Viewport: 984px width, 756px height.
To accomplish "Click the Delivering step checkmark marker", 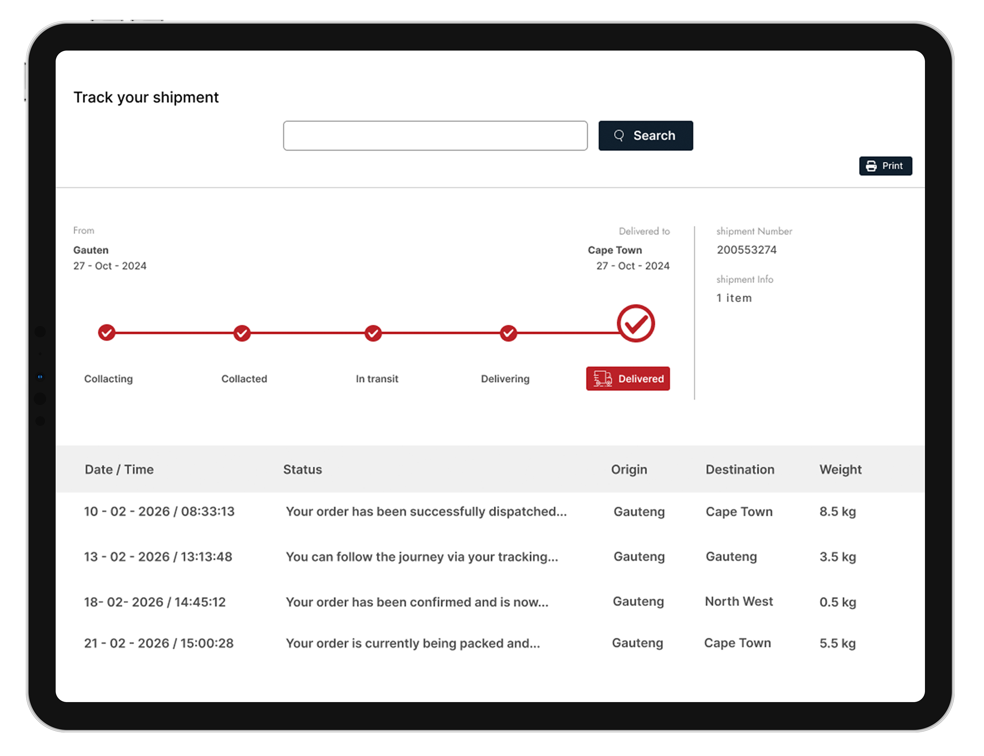I will (x=508, y=334).
